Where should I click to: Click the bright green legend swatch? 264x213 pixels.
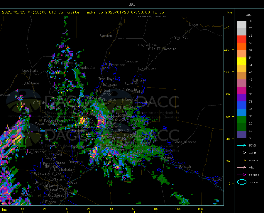(x=242, y=120)
